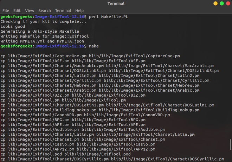This screenshot has width=232, height=162.
Task: Close the terminal with the red button
Action: (228, 4)
